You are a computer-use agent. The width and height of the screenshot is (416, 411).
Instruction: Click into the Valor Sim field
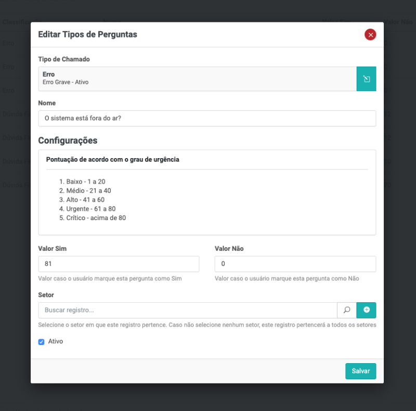click(x=119, y=264)
